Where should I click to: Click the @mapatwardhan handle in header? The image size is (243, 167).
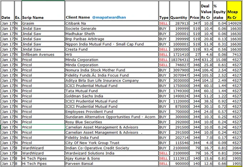click(109, 17)
